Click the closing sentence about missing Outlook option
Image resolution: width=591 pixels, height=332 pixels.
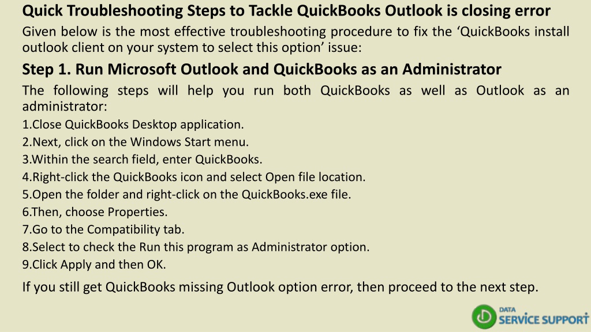280,287
